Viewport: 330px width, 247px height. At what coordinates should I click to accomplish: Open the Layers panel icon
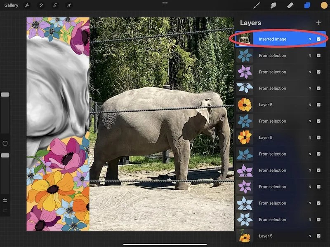tap(306, 5)
